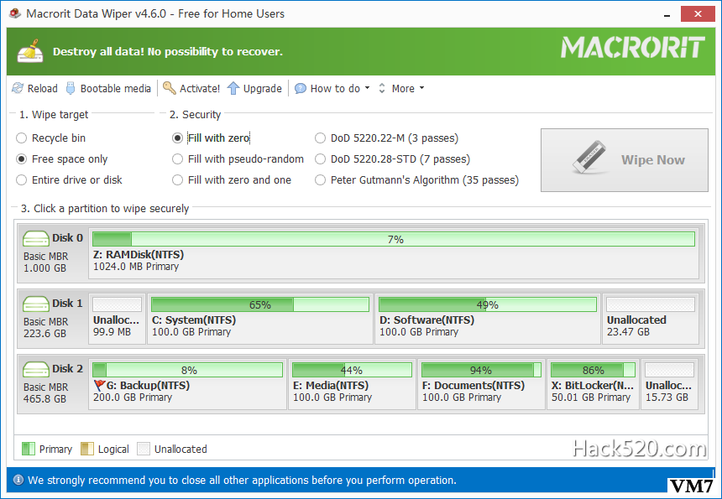Click the Primary legend color swatch
The height and width of the screenshot is (499, 722).
pos(29,449)
